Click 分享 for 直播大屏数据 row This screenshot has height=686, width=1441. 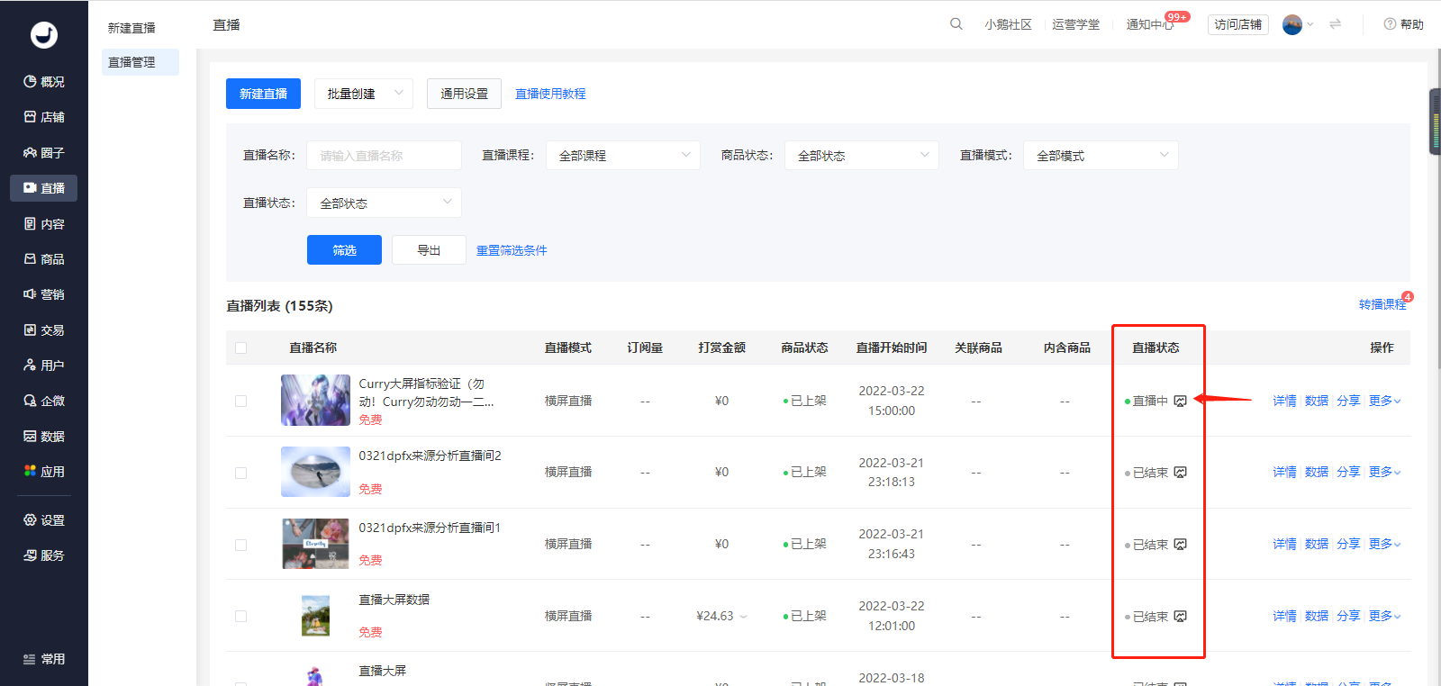(1348, 616)
